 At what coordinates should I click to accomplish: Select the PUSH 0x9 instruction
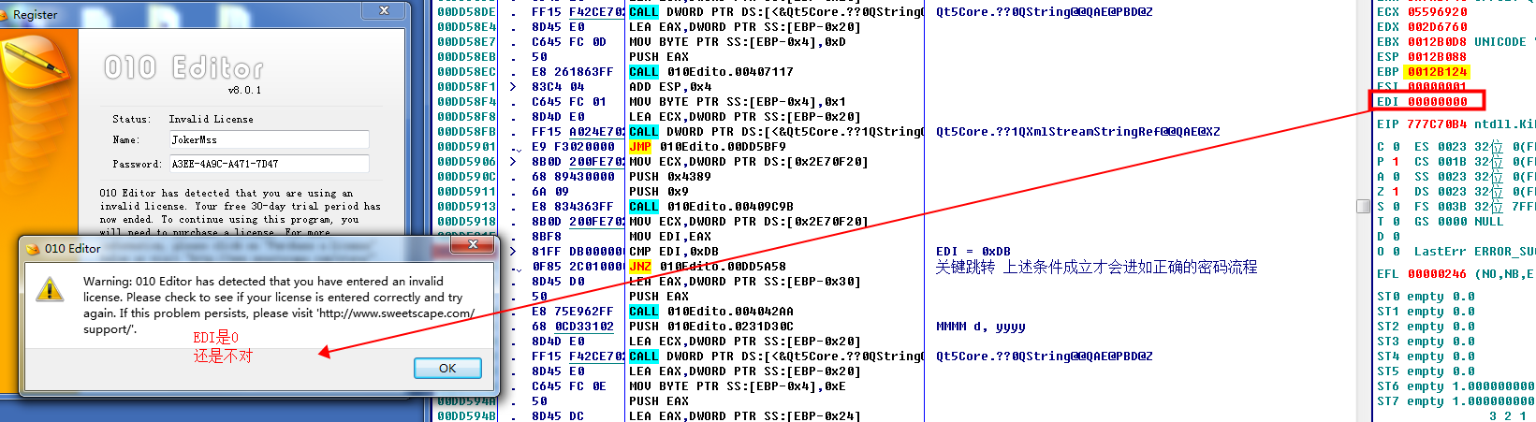[663, 192]
